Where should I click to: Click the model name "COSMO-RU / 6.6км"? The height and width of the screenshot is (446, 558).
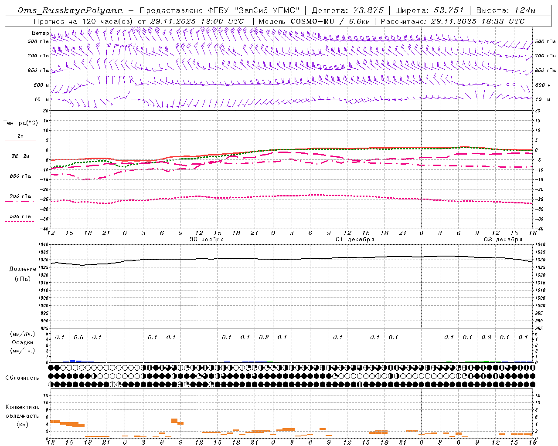tap(330, 21)
